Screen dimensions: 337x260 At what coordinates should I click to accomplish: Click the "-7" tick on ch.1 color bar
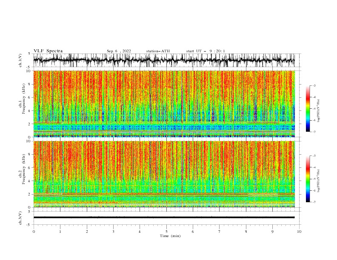click(314, 132)
